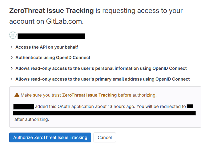
Task: Click the Make sure you trust warning text
Action: (x=41, y=95)
